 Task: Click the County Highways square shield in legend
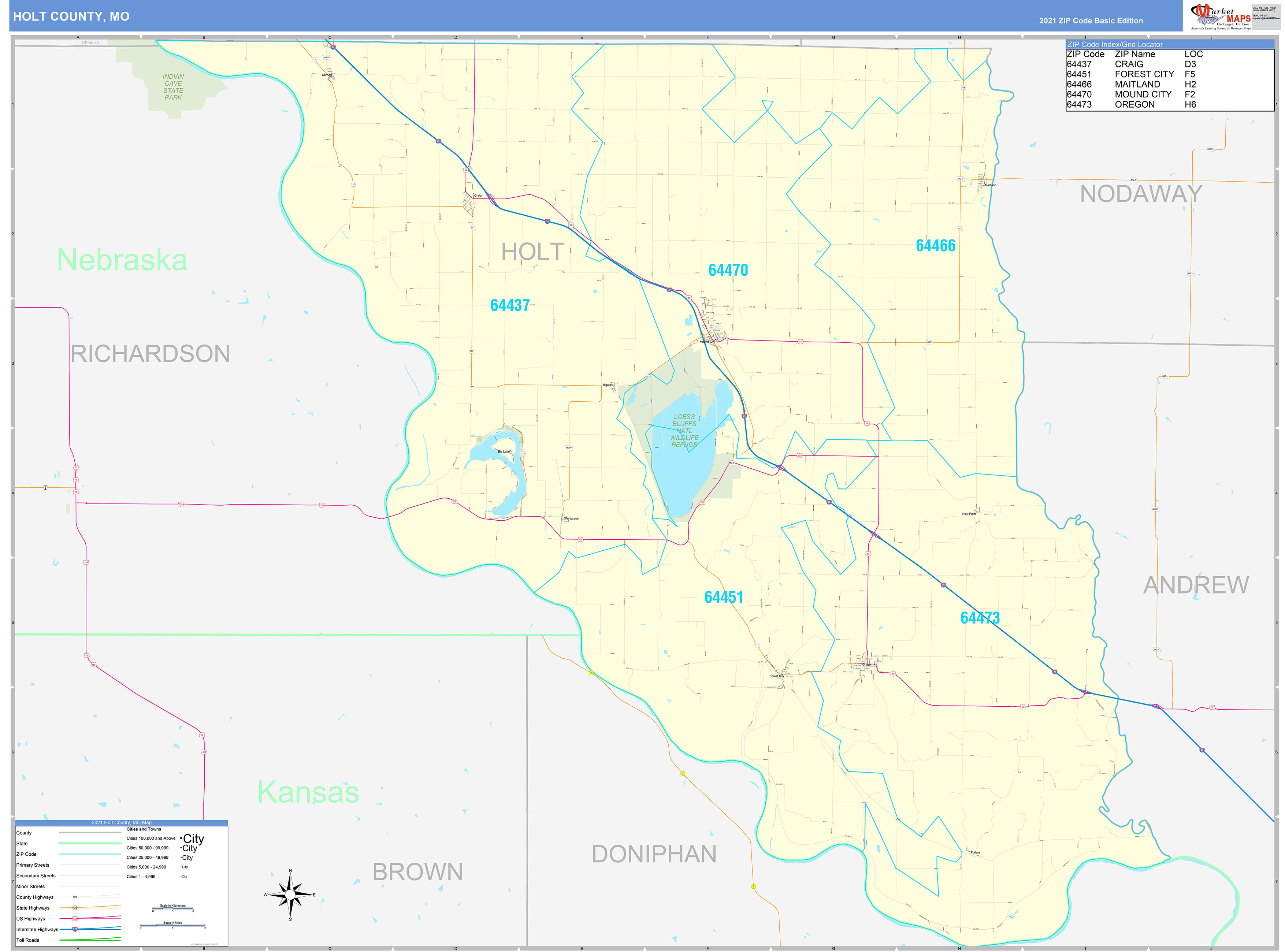point(75,897)
